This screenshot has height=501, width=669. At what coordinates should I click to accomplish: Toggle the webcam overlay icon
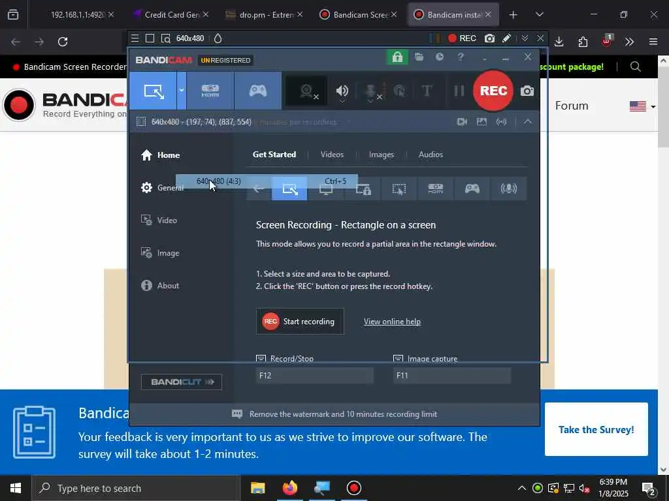[x=306, y=91]
